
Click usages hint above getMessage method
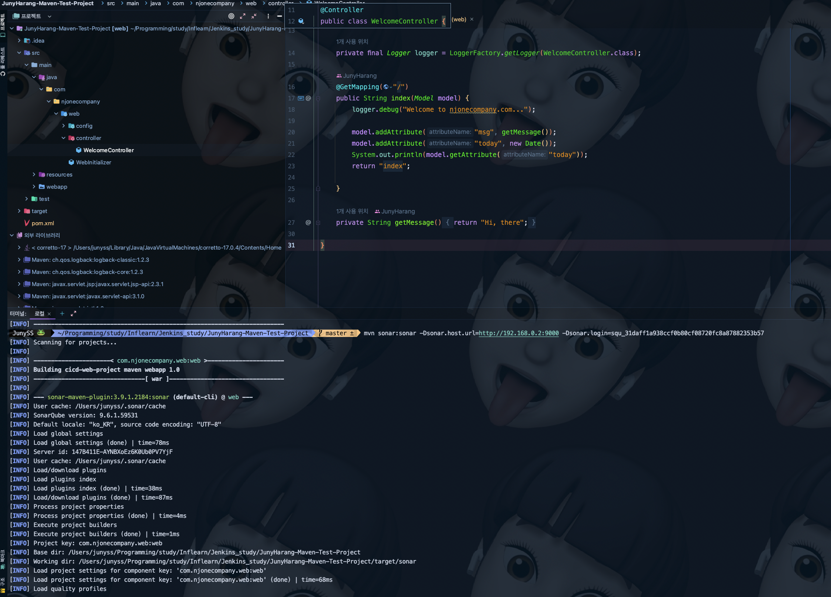pyautogui.click(x=352, y=211)
